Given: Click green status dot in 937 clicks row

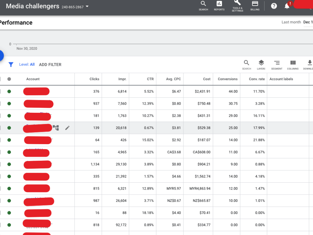Looking at the screenshot, I should coord(9,103).
